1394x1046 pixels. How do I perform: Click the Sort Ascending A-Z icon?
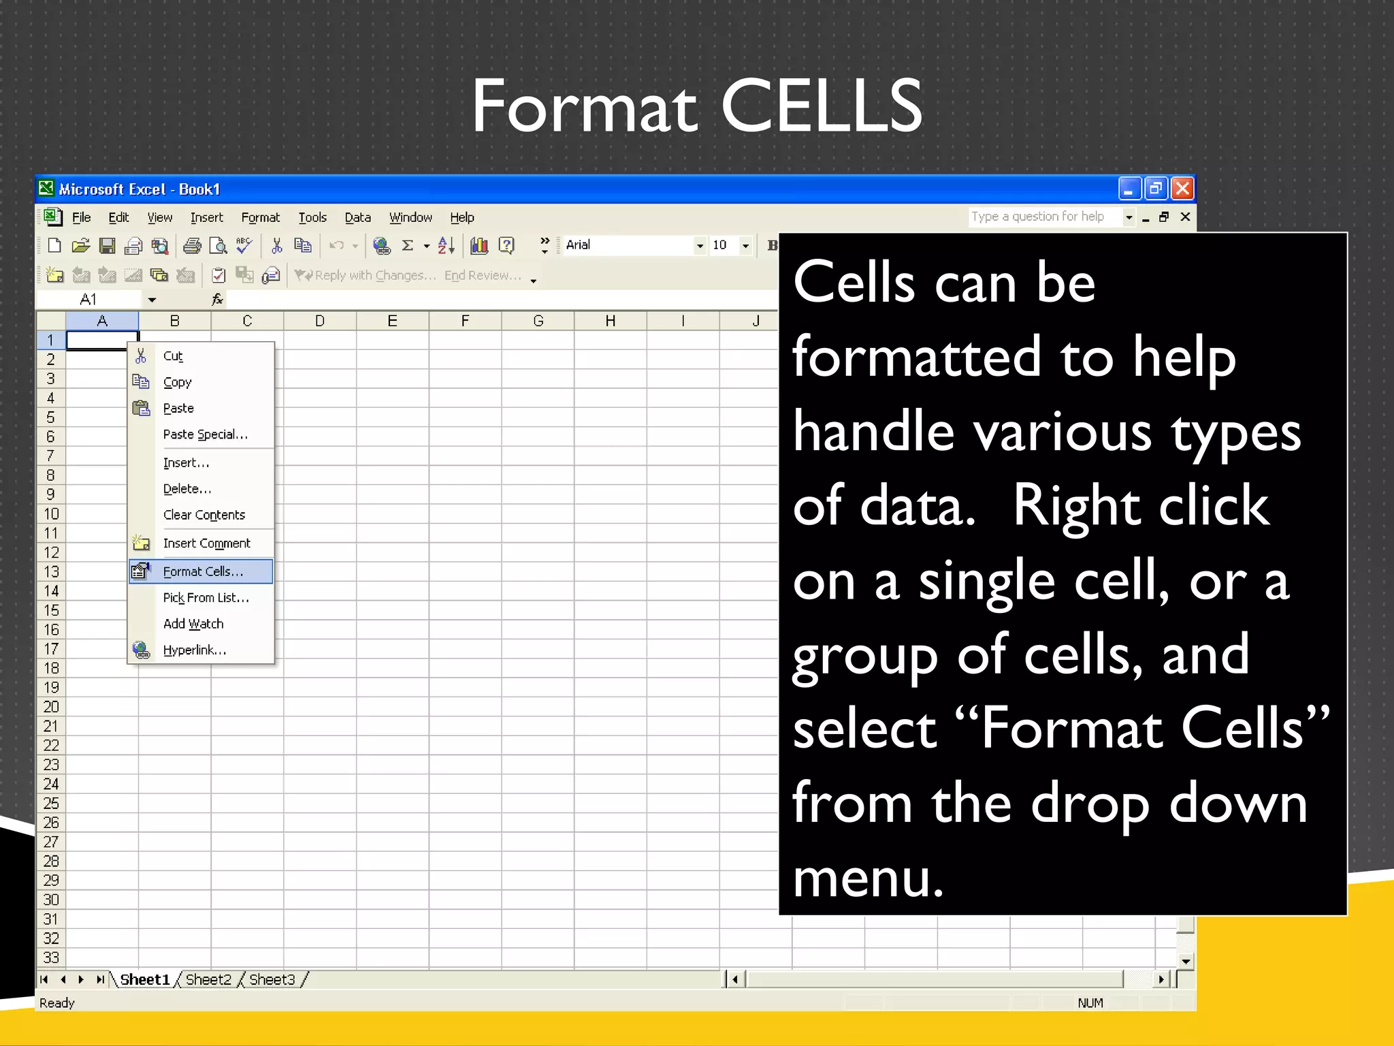[447, 246]
